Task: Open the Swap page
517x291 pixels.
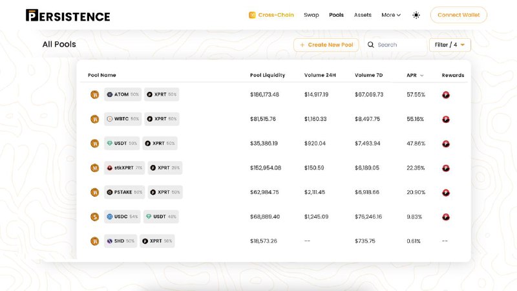Action: click(311, 15)
